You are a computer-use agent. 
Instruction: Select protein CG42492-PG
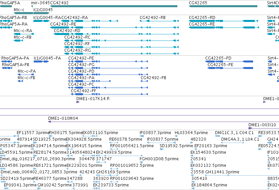click(108, 68)
